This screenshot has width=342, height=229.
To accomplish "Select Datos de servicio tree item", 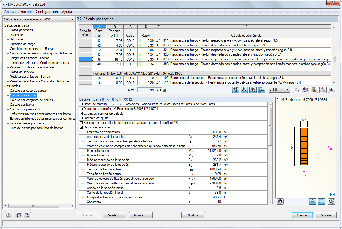I will (x=22, y=72).
